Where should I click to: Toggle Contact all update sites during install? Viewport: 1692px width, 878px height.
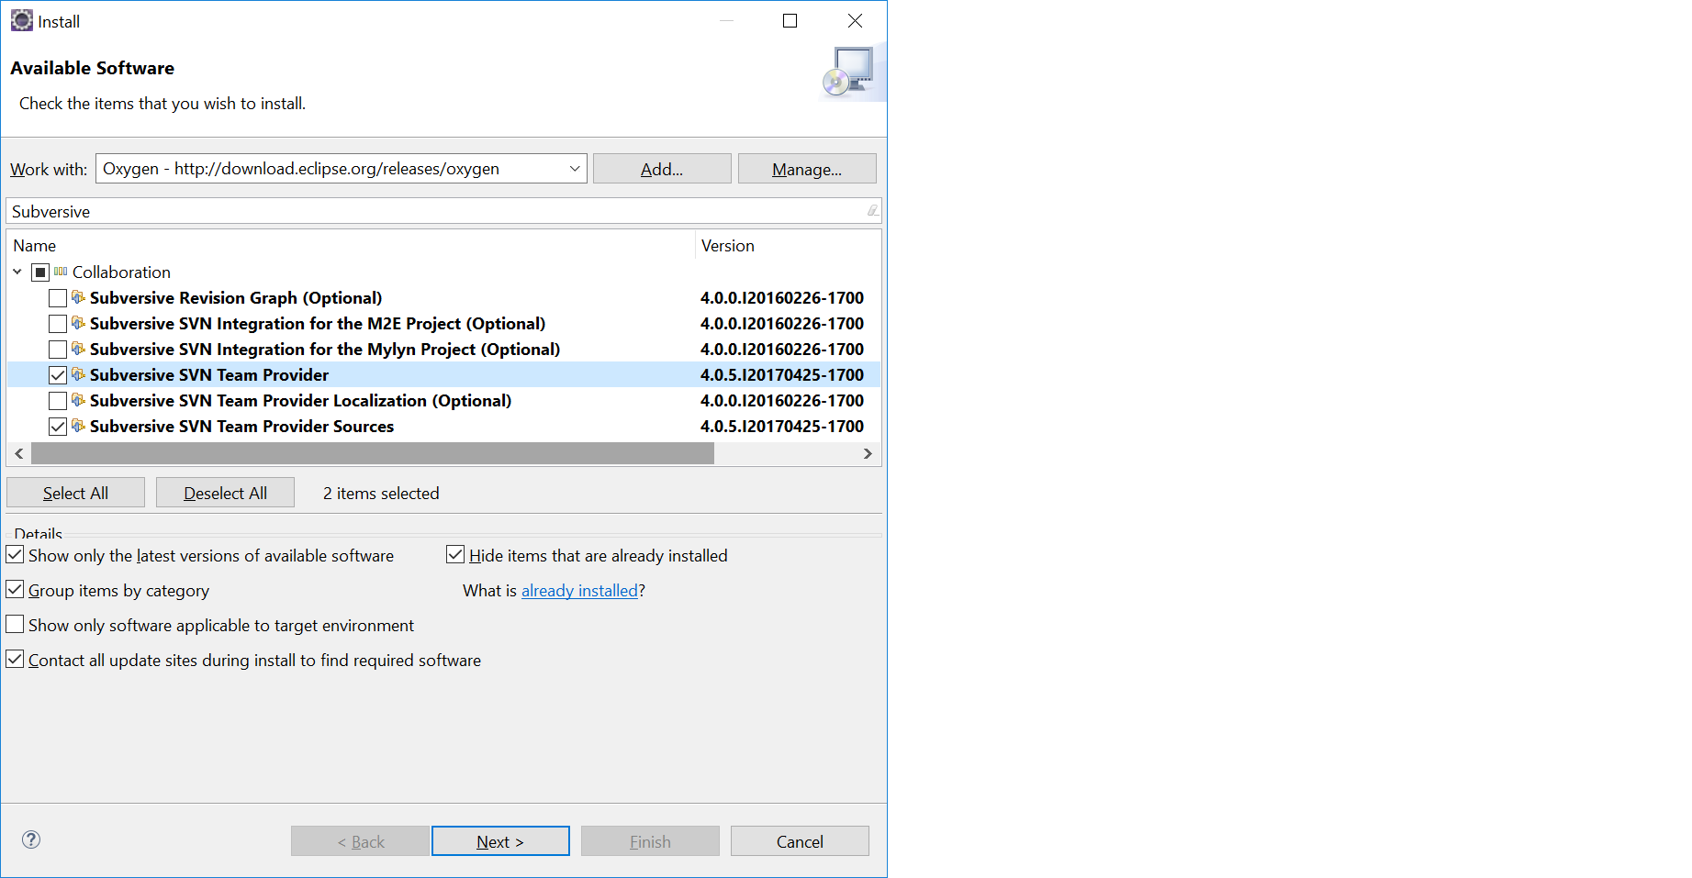click(x=15, y=659)
